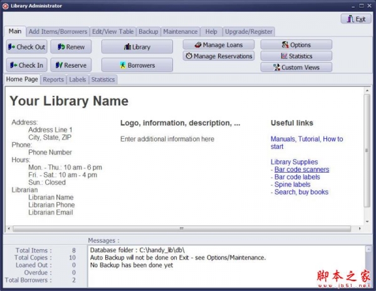Click the Check Out button label

(31, 47)
